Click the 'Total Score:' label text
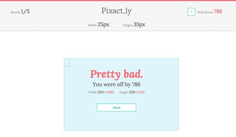Image resolution: width=236 pixels, height=137 pixels. click(205, 12)
